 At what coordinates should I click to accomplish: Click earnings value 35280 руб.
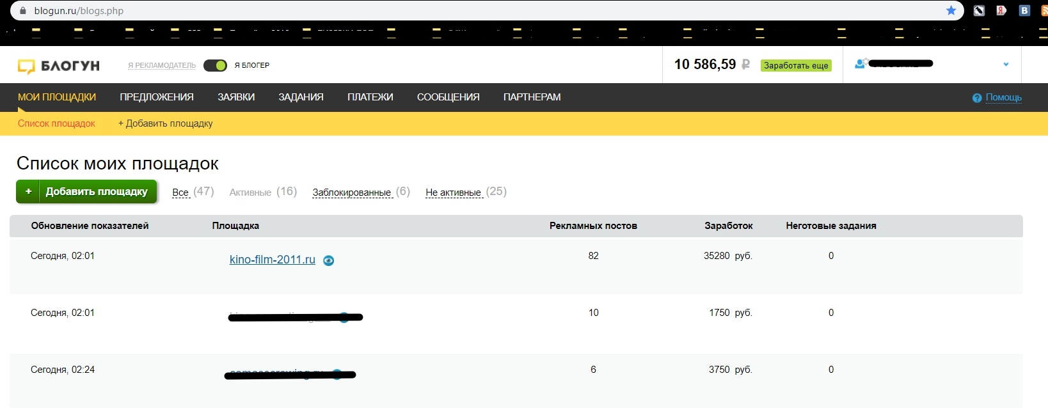(x=728, y=256)
